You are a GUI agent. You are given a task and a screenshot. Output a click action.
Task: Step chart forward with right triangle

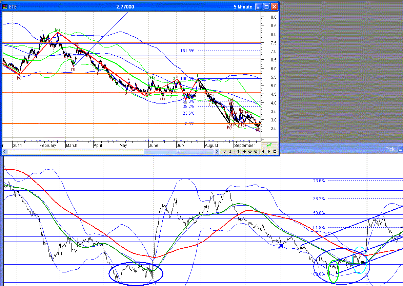pyautogui.click(x=269, y=152)
